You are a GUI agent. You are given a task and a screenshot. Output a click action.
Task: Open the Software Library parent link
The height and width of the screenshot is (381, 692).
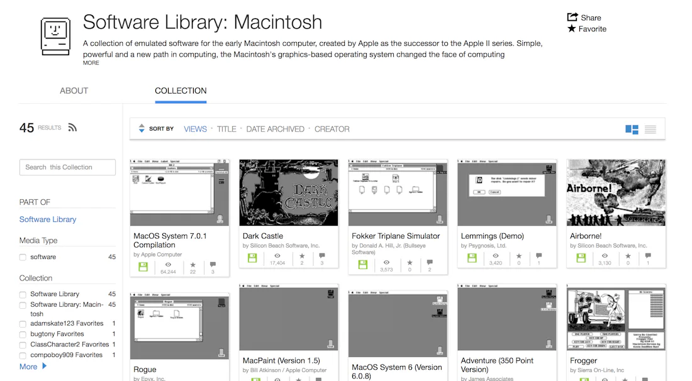click(x=48, y=219)
